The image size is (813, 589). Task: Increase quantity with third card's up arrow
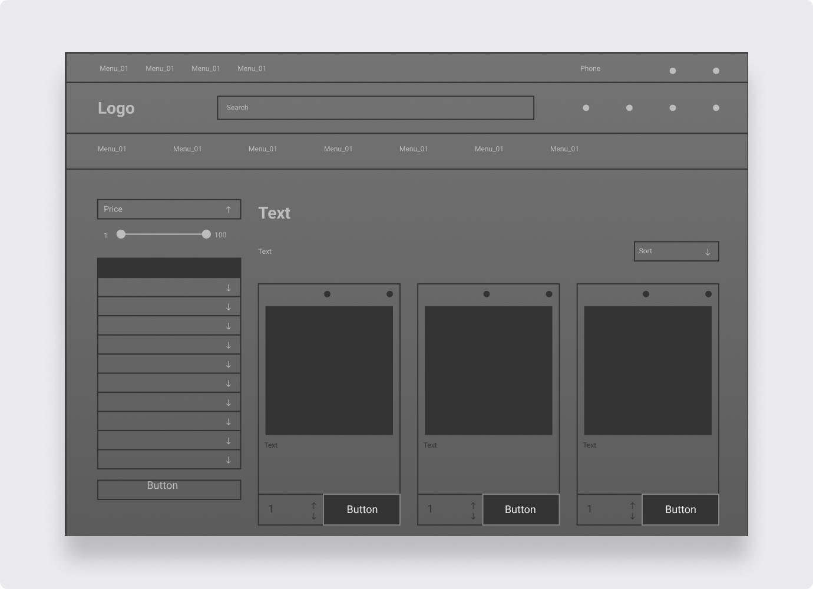[x=633, y=505]
